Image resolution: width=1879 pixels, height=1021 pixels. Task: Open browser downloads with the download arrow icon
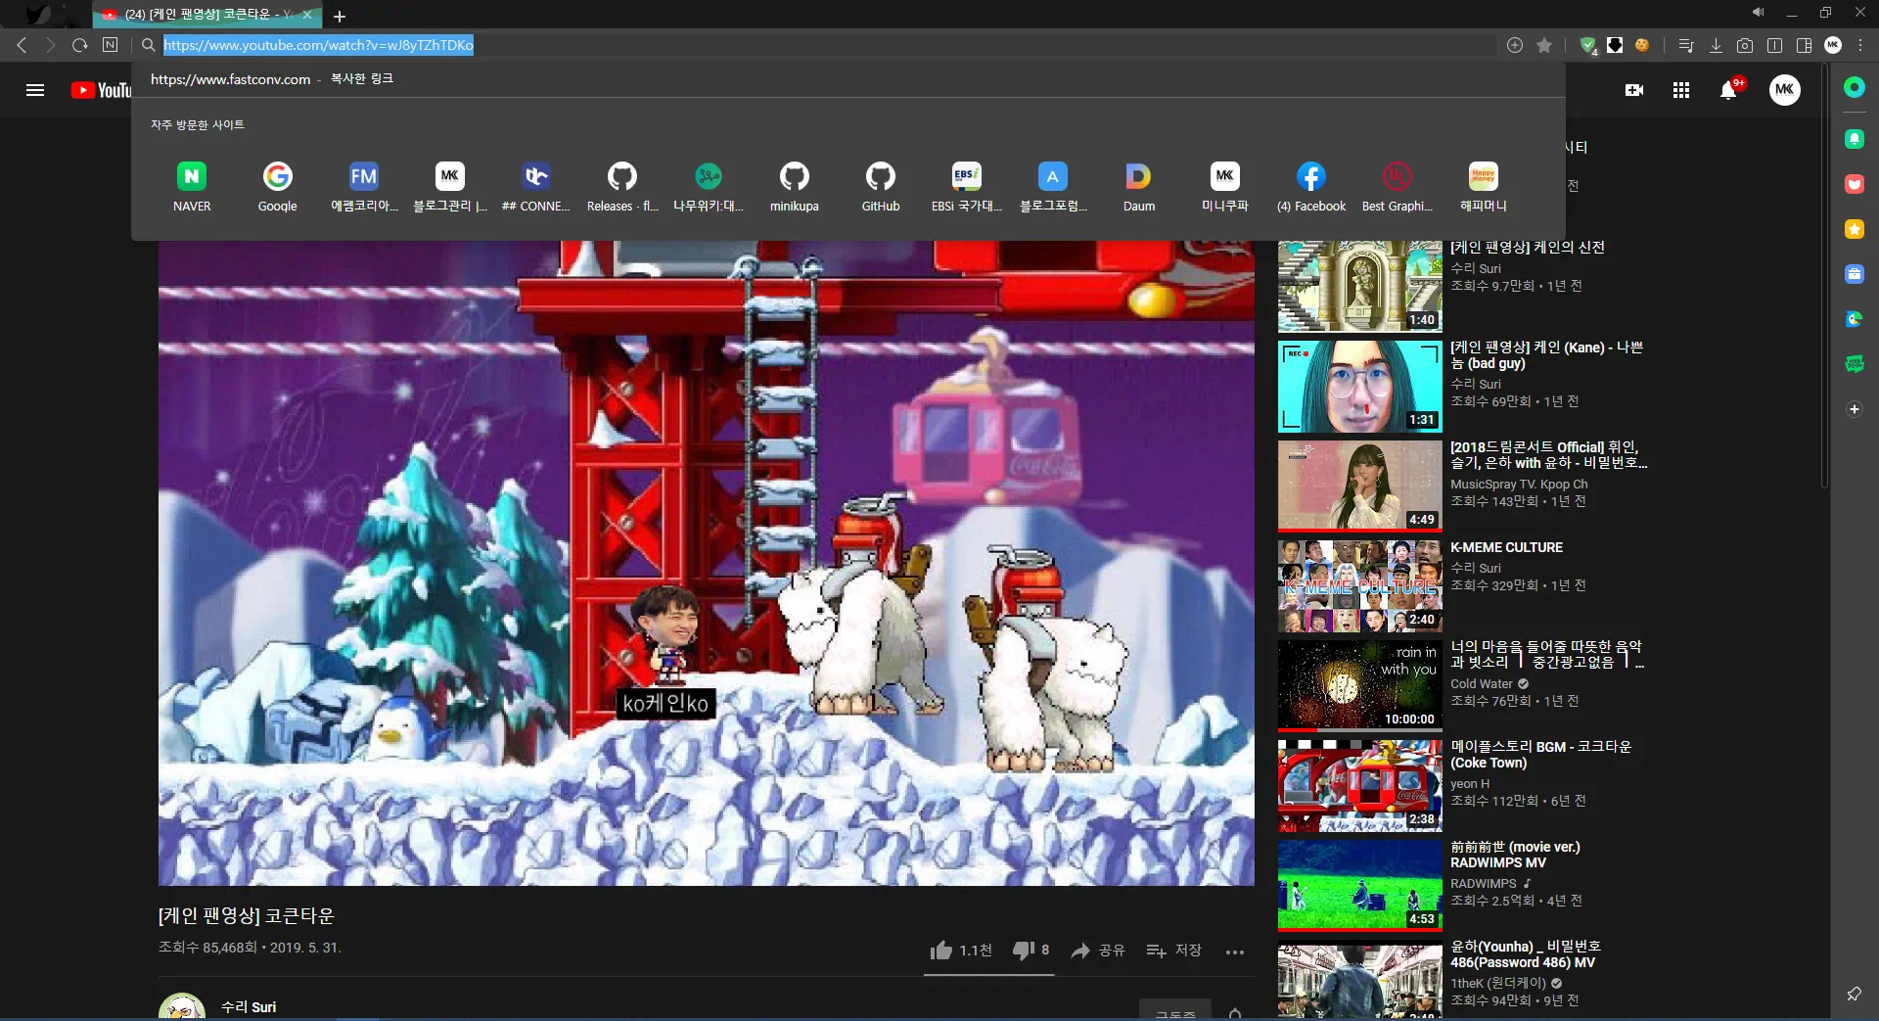[x=1716, y=45]
